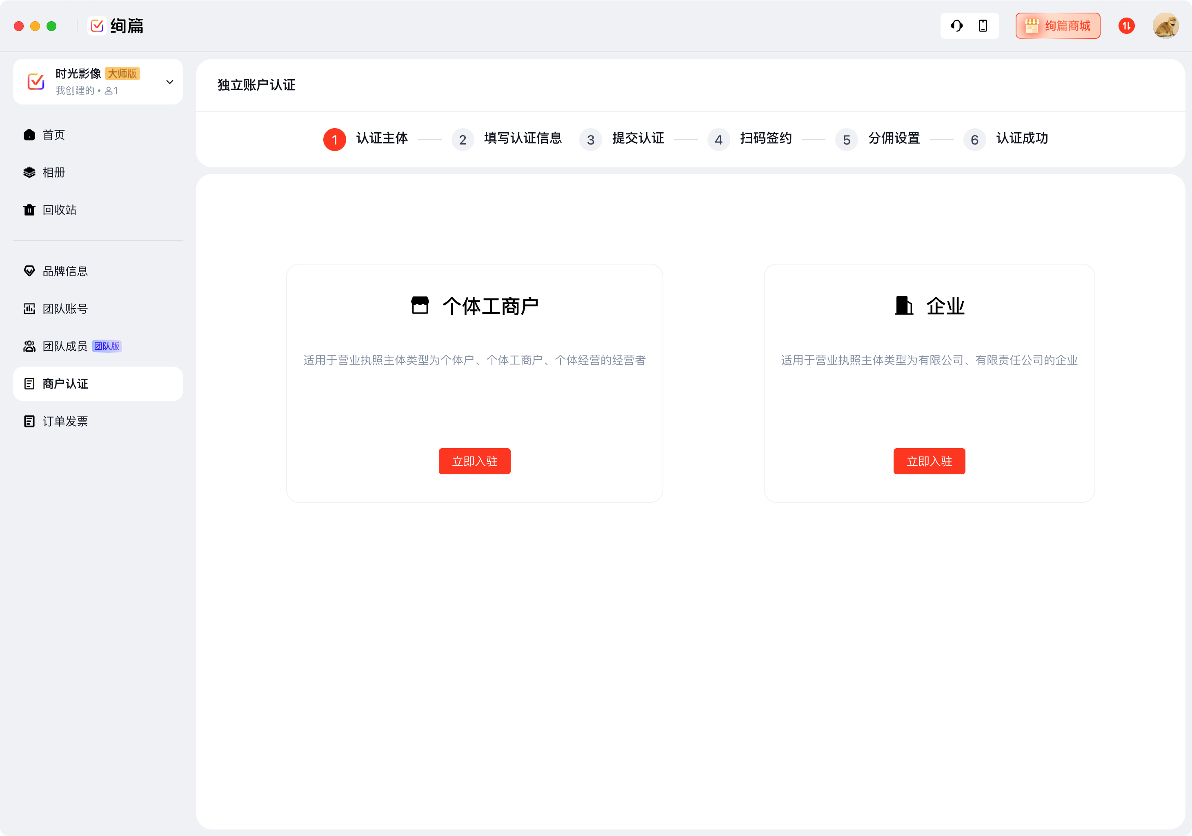Click step 6 认证成功 circle
Viewport: 1192px width, 836px height.
974,140
